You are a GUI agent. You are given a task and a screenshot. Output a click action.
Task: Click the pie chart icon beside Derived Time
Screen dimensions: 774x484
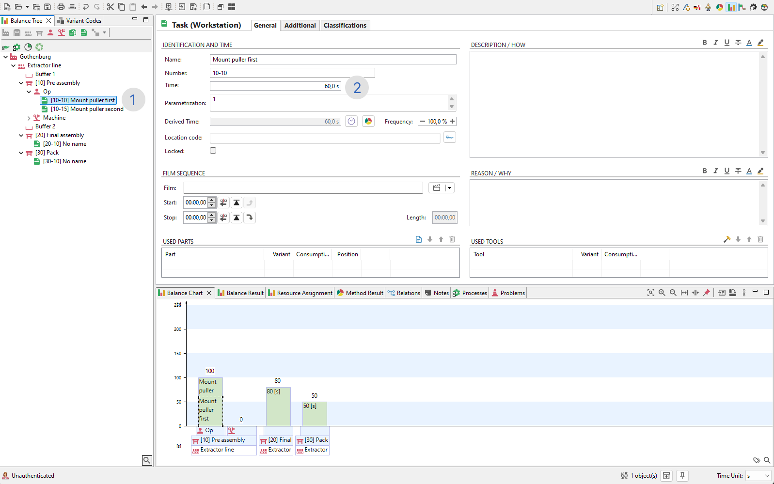click(368, 122)
